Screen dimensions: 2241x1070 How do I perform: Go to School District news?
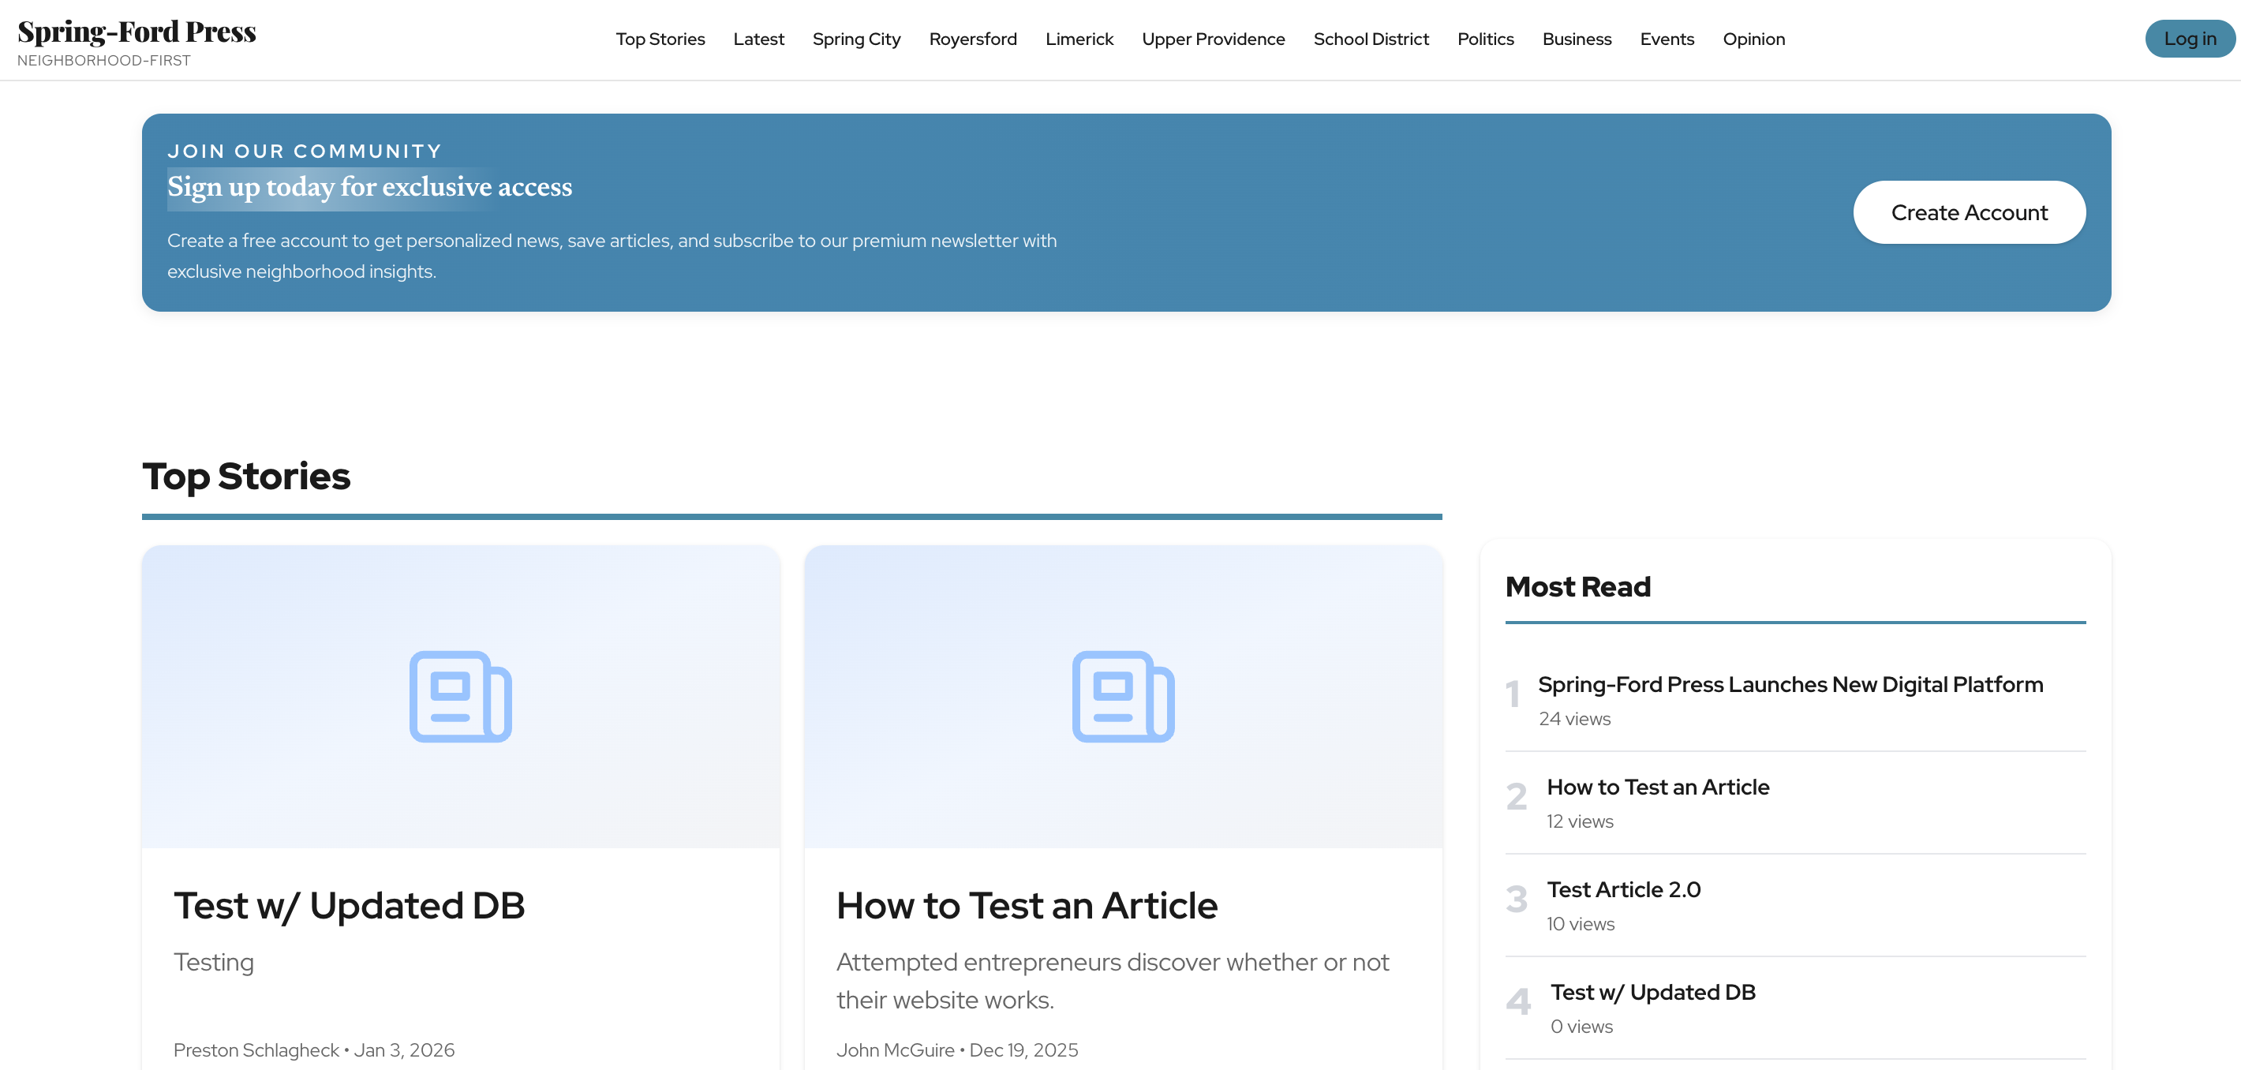(1370, 39)
